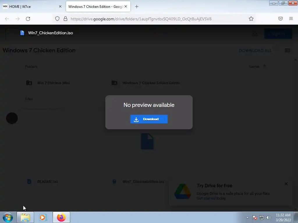Image resolution: width=298 pixels, height=223 pixels.
Task: Minimize the Firefox window
Action: click(274, 3)
